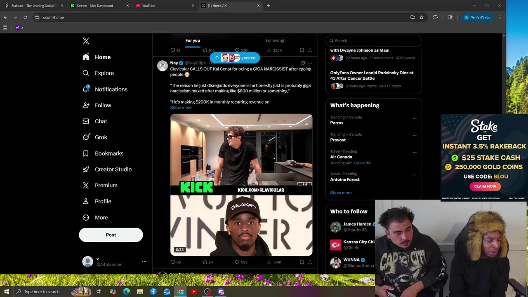
Task: Switch to the Following tab
Action: pyautogui.click(x=275, y=40)
